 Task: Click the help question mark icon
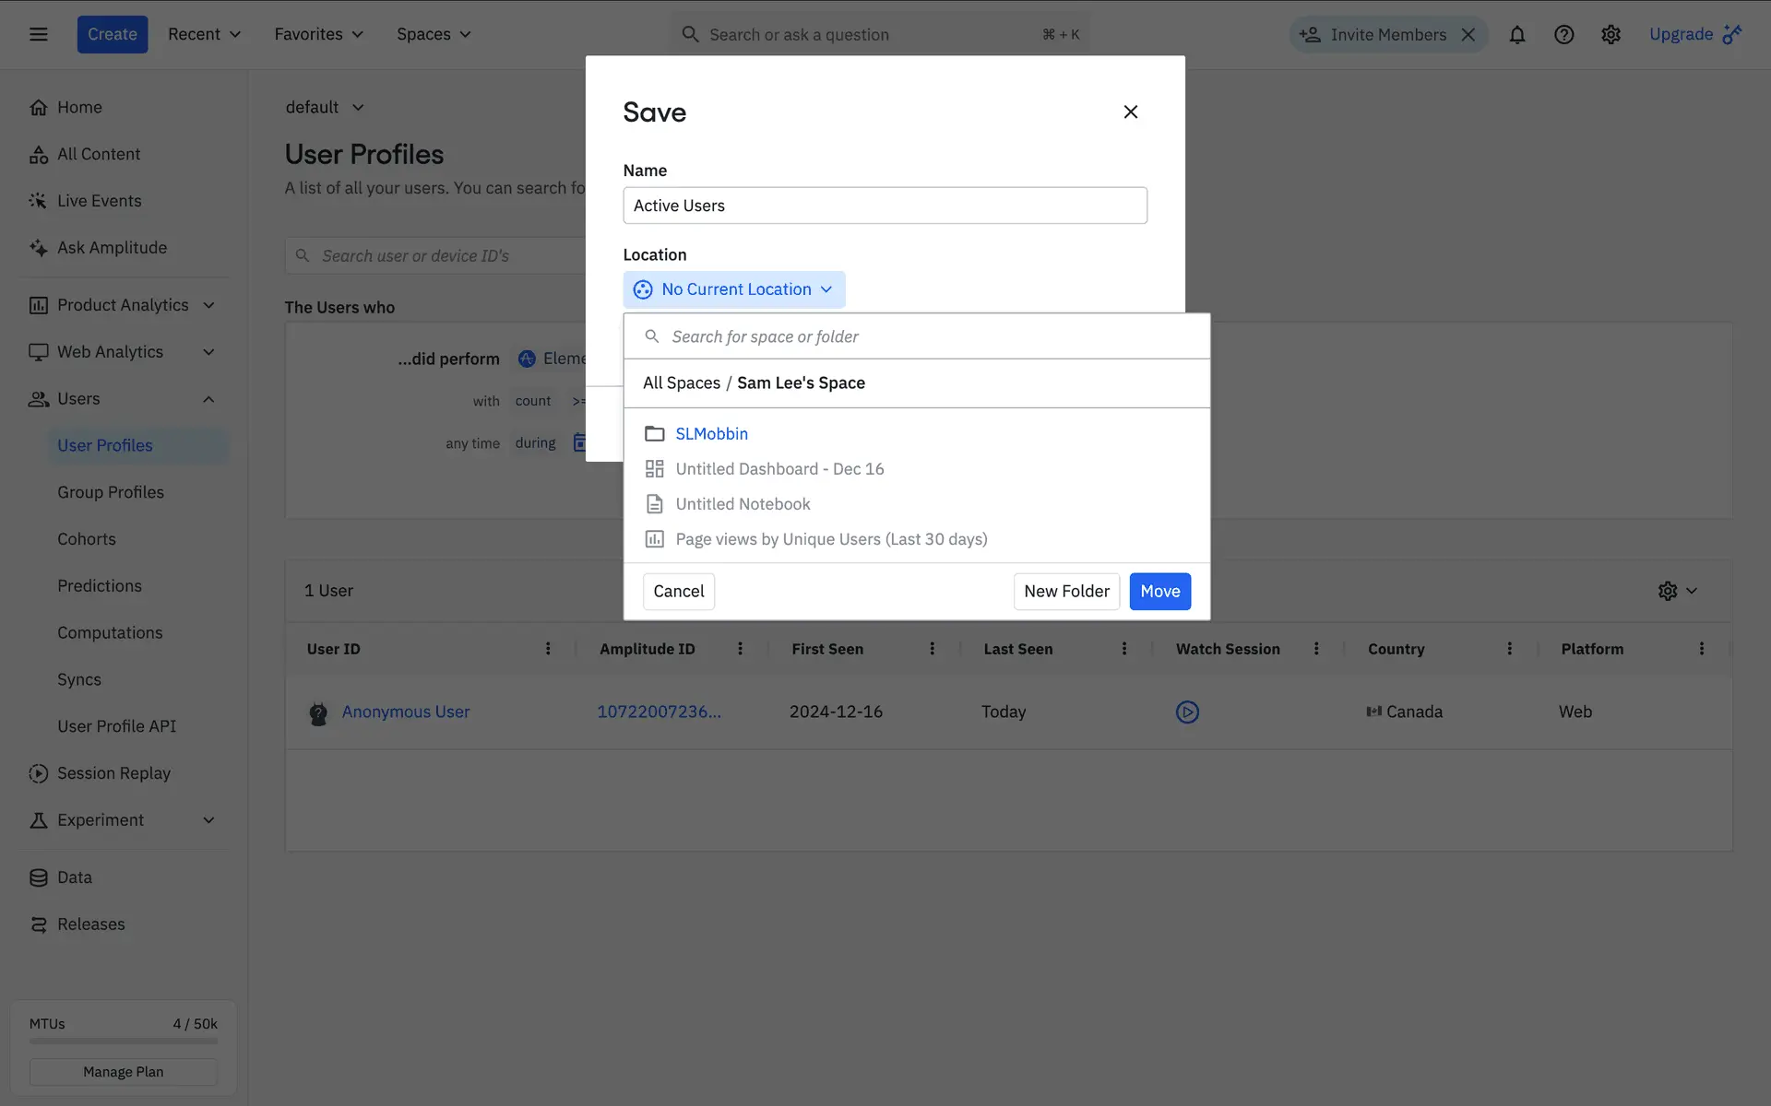pos(1563,35)
